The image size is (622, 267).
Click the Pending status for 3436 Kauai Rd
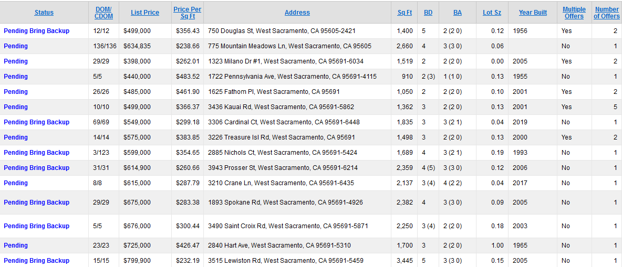(16, 107)
